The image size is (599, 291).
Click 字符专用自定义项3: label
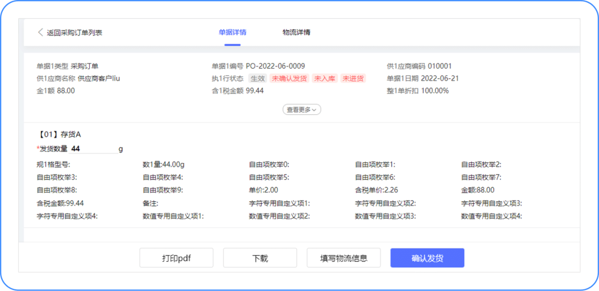pos(491,203)
